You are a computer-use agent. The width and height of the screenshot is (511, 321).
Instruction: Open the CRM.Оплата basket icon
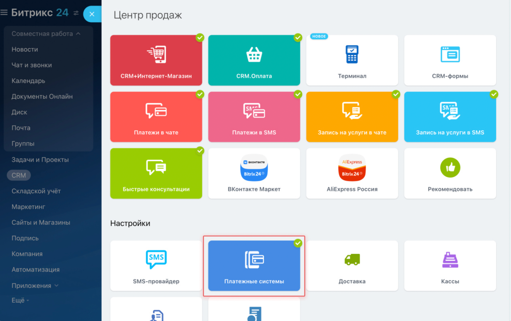click(x=254, y=55)
